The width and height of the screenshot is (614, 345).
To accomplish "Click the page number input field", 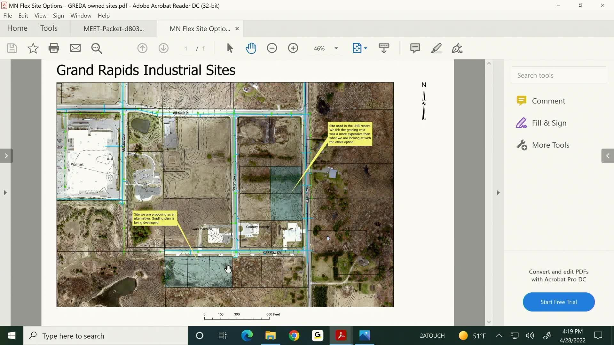I will coord(185,48).
